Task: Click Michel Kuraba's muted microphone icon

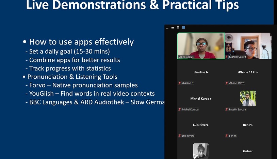Action: pos(180,110)
